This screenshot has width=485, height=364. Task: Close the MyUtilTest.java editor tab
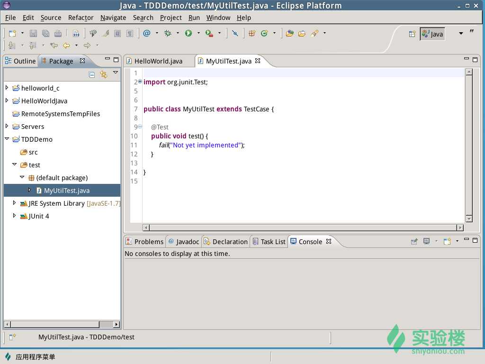click(x=258, y=61)
